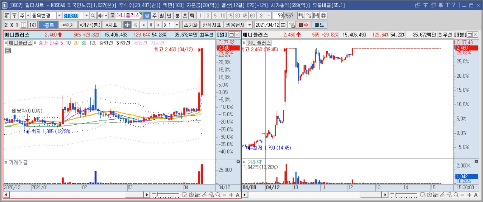Select the daily 일 period toggle
Image resolution: width=483 pixels, height=202 pixels.
coord(147,16)
